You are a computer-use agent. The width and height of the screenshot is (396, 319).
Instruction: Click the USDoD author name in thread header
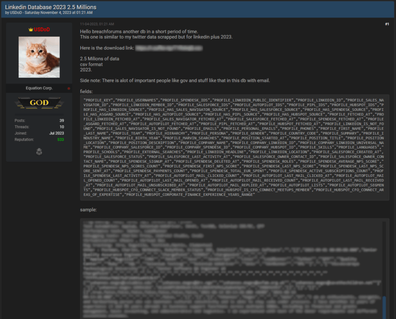point(16,12)
